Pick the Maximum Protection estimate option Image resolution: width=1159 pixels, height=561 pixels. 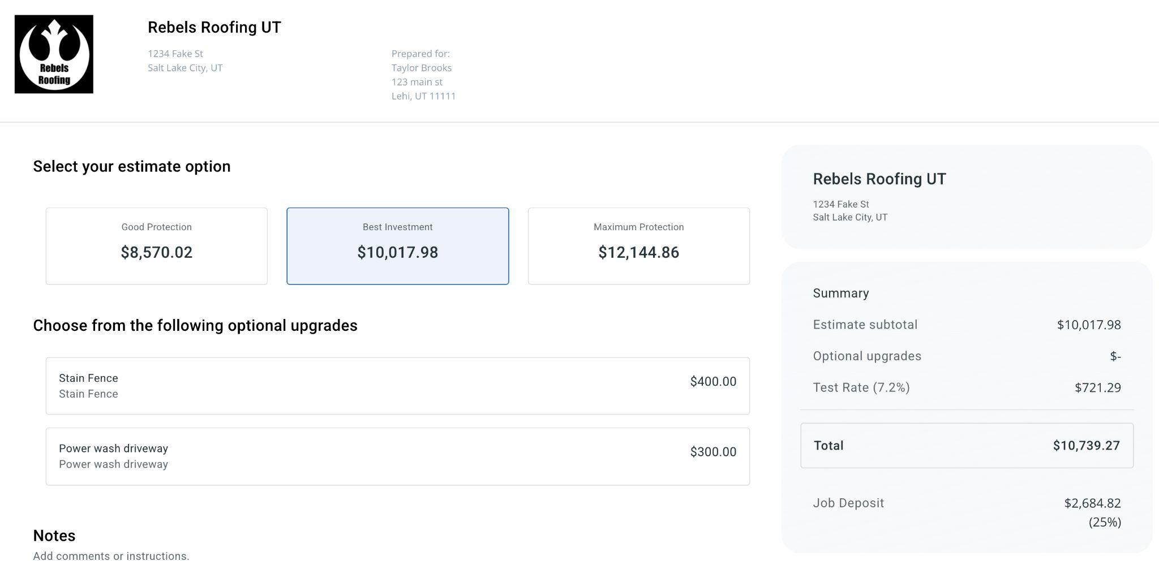(x=638, y=246)
